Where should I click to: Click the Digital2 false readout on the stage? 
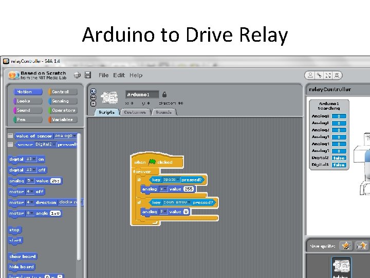[x=339, y=158]
